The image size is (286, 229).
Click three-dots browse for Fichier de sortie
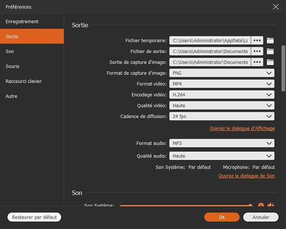[x=257, y=51]
